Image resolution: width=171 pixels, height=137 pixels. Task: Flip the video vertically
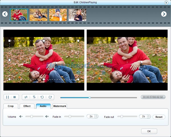pyautogui.click(x=34, y=97)
